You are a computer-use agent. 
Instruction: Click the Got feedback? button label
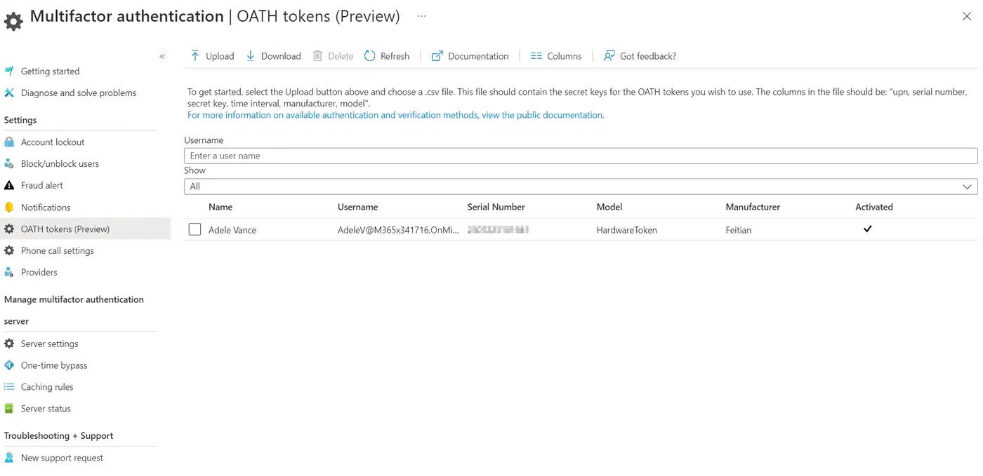tap(648, 56)
